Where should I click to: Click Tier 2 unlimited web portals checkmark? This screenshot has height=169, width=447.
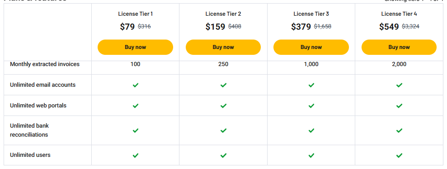tap(223, 106)
